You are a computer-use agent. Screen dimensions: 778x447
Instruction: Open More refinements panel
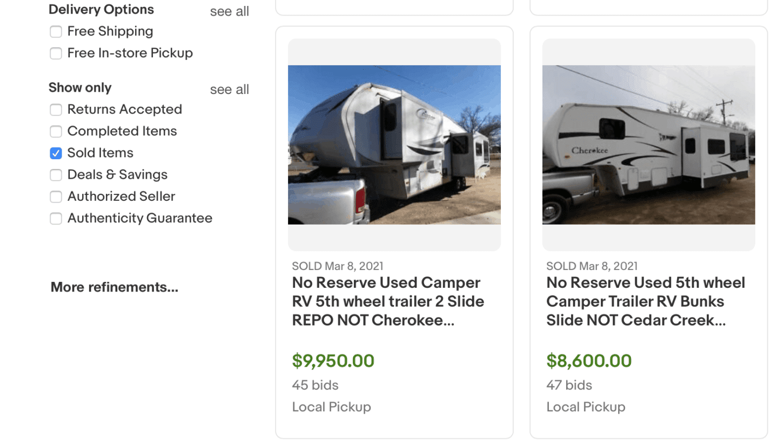(114, 287)
